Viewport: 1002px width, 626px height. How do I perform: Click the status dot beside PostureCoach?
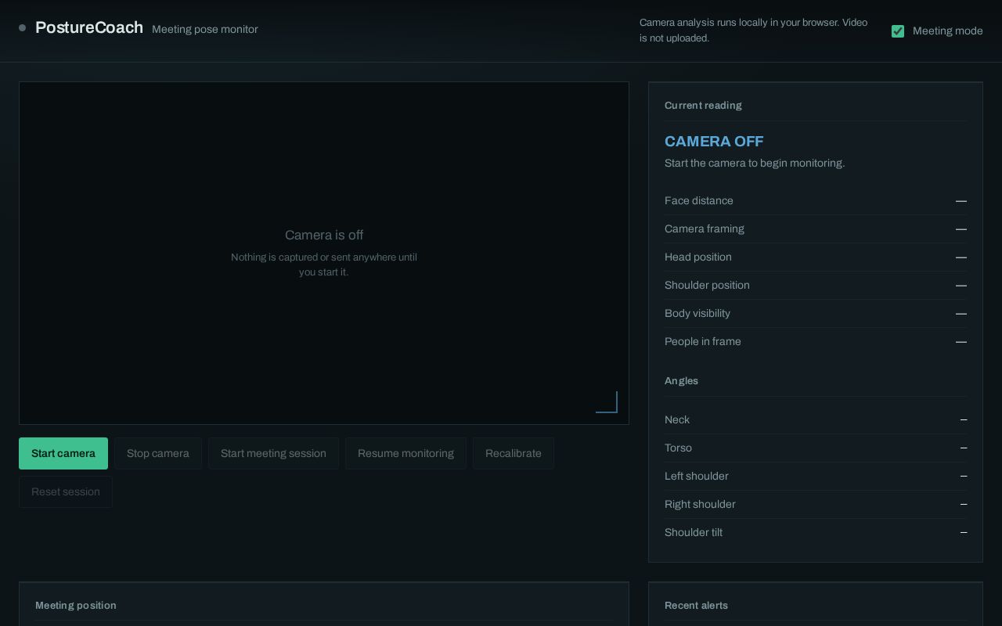(x=22, y=28)
